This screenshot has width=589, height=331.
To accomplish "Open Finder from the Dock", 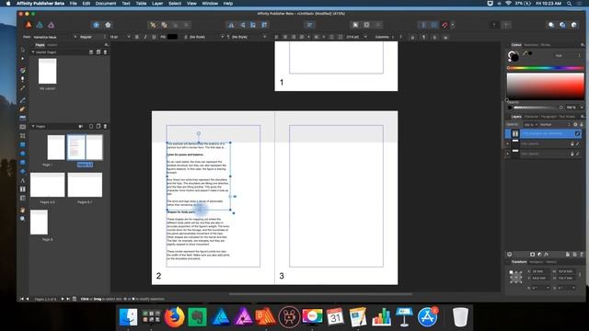I will click(x=128, y=317).
